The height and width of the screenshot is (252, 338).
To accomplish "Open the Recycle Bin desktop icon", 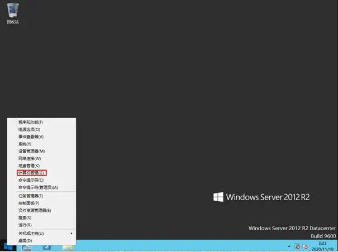I will tap(13, 13).
